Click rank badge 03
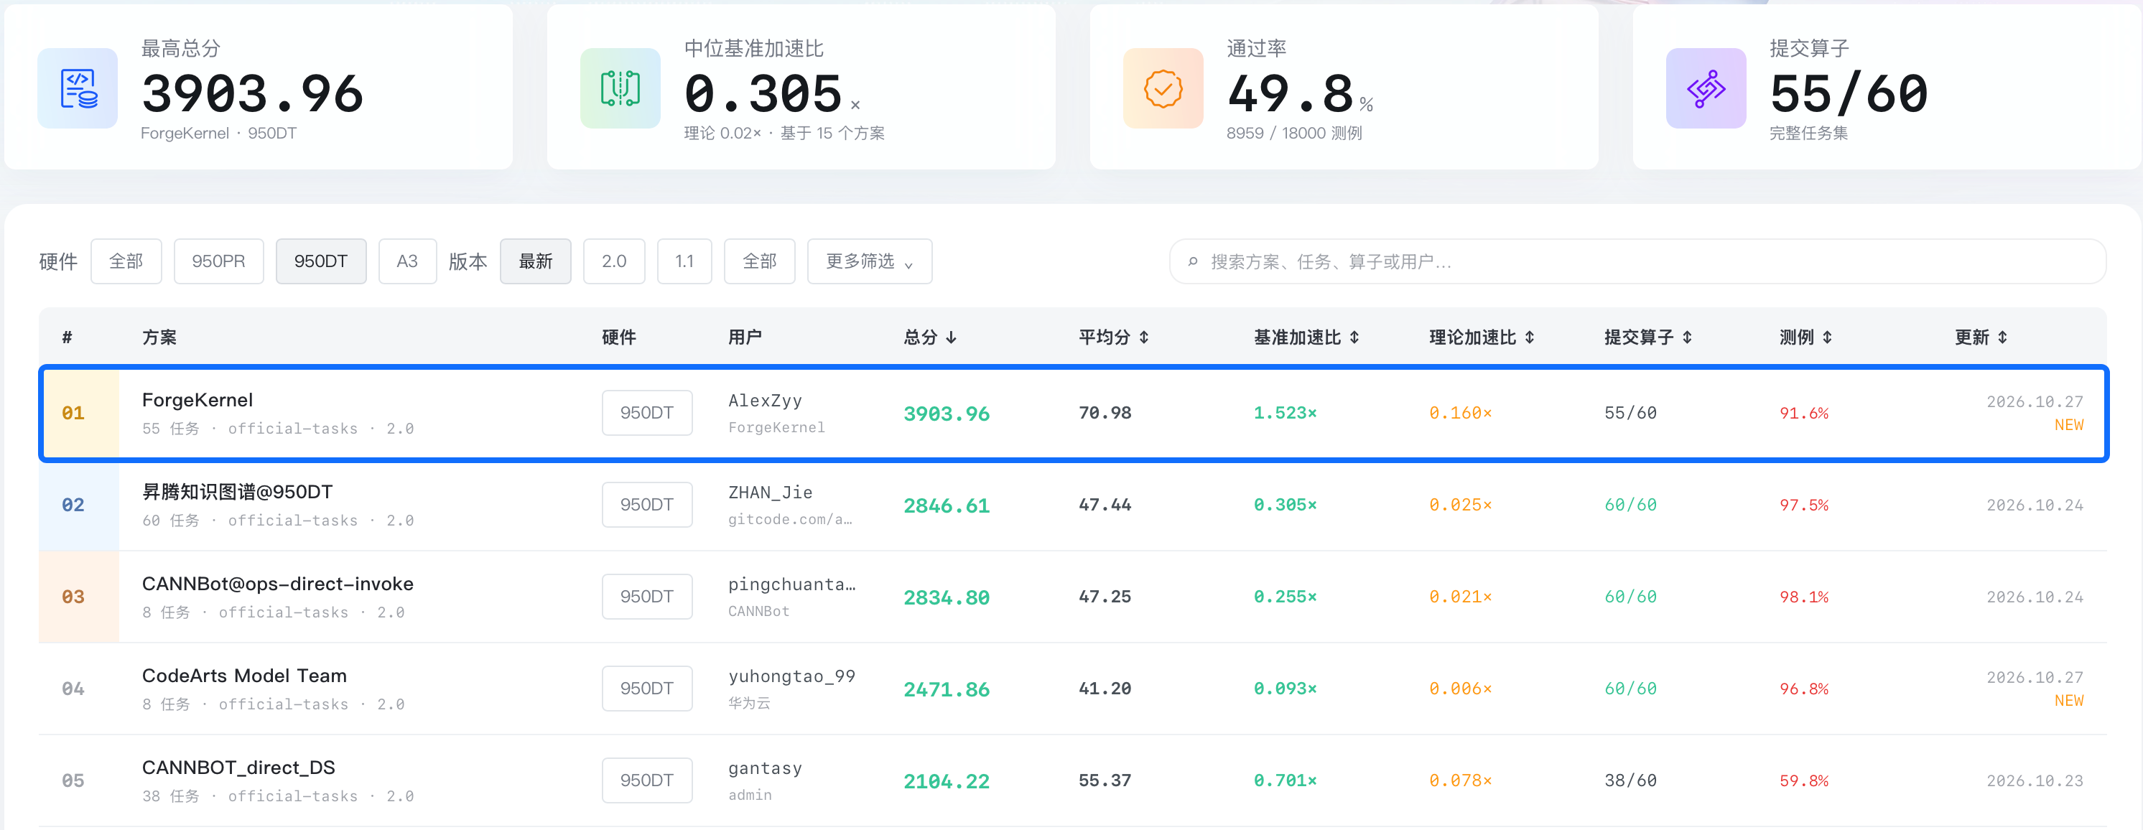The width and height of the screenshot is (2143, 830). 73,597
